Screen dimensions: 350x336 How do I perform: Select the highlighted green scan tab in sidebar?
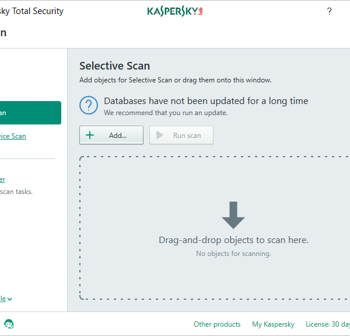[x=30, y=113]
